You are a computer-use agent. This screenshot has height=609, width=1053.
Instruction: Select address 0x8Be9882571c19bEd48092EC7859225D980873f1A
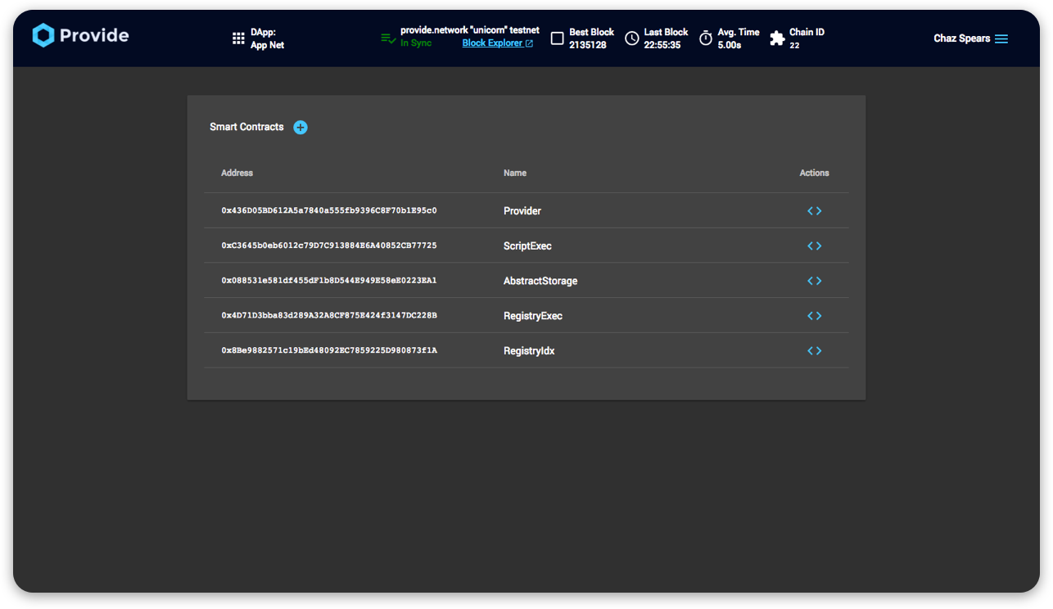pyautogui.click(x=329, y=350)
